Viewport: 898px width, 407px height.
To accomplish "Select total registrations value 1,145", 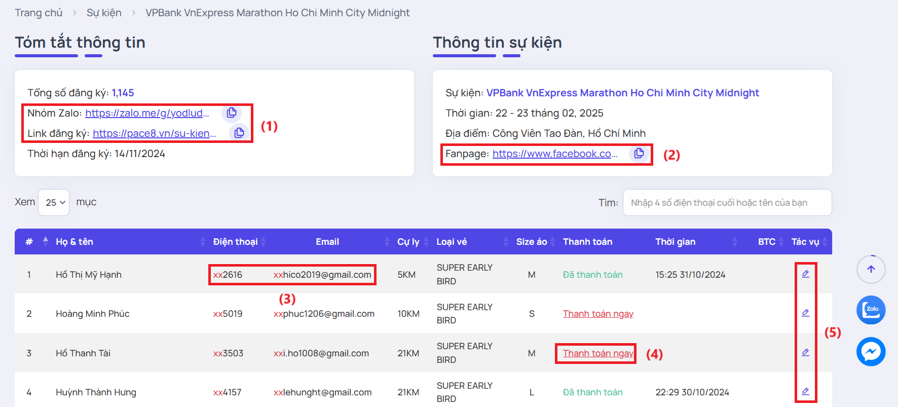I will tap(123, 93).
